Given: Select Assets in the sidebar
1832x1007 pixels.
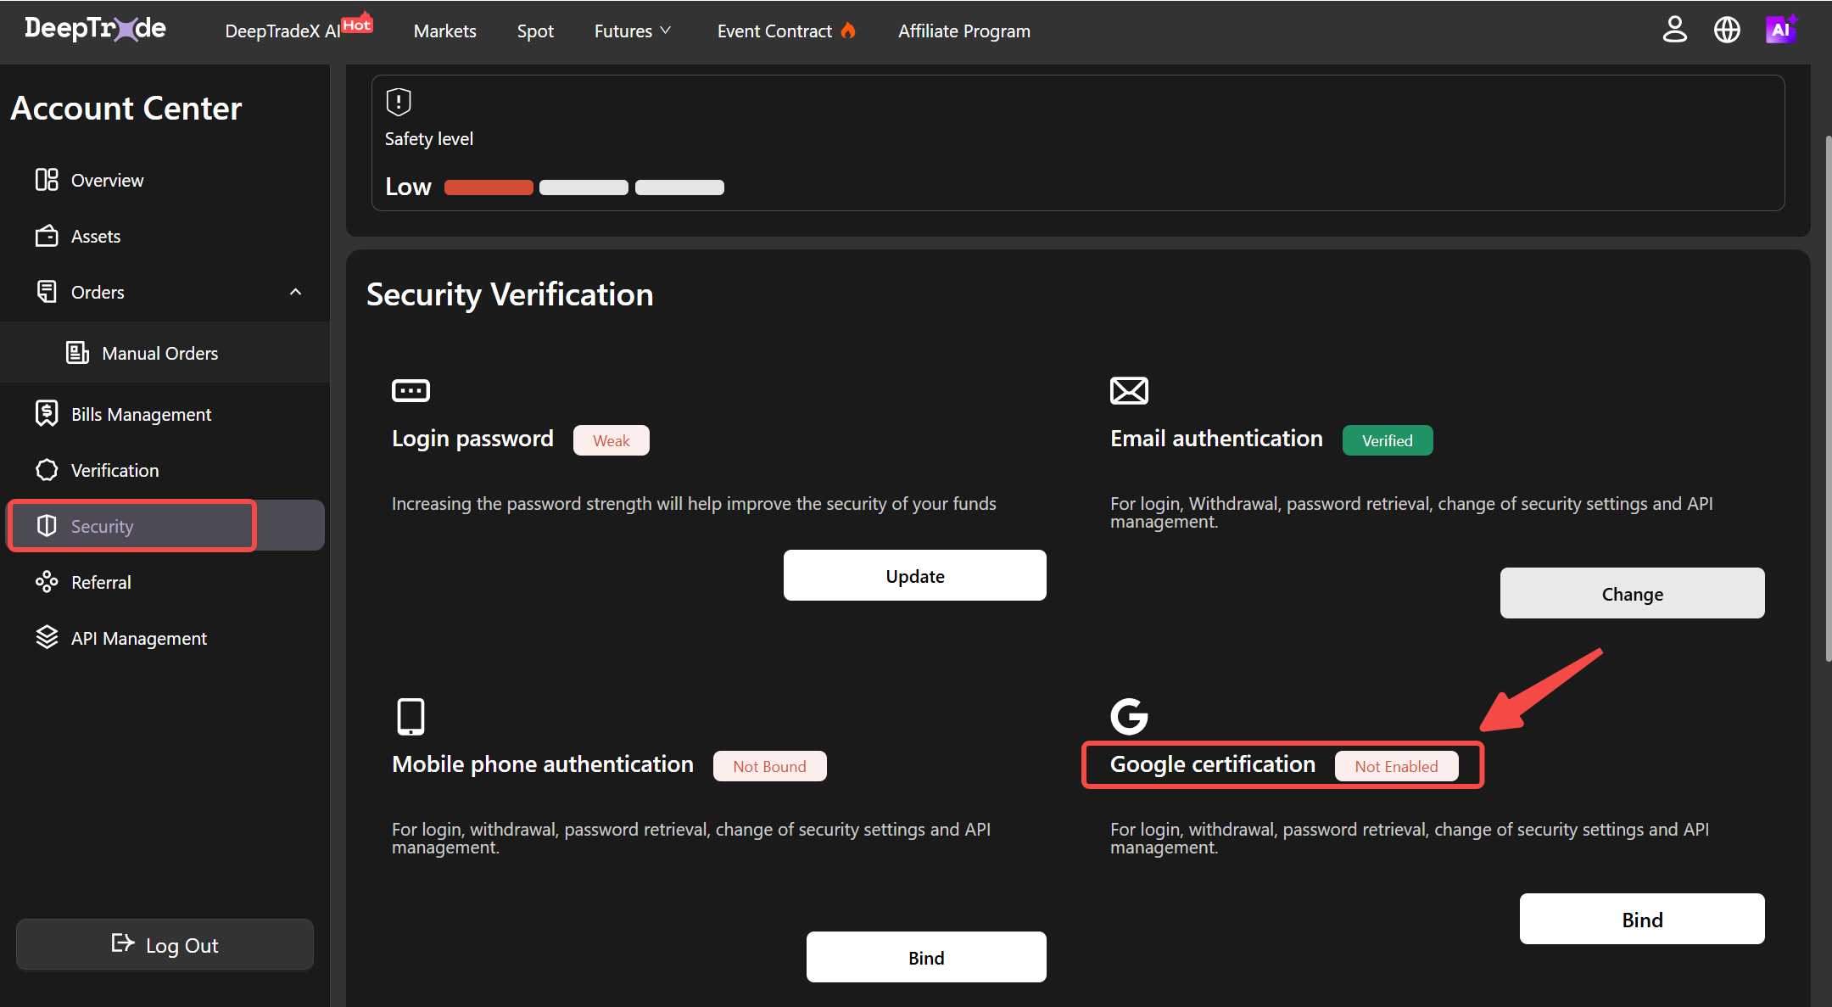Looking at the screenshot, I should [x=165, y=236].
